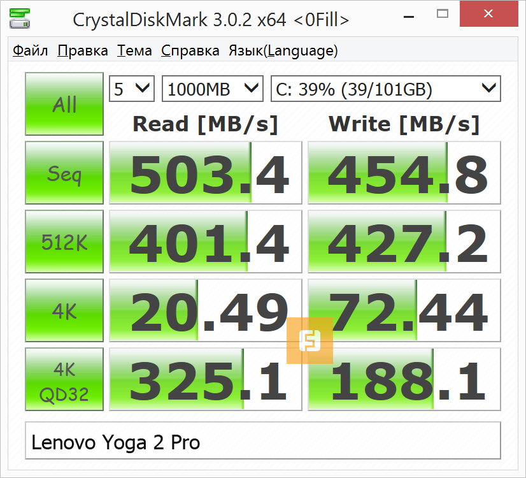The width and height of the screenshot is (526, 478).
Task: Click the orange watermark logo in center
Action: click(309, 340)
